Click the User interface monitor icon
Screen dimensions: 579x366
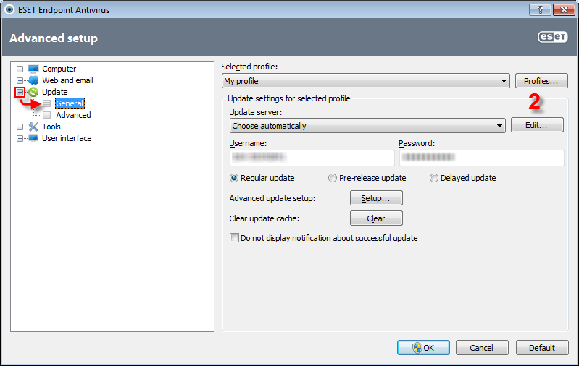pyautogui.click(x=33, y=138)
